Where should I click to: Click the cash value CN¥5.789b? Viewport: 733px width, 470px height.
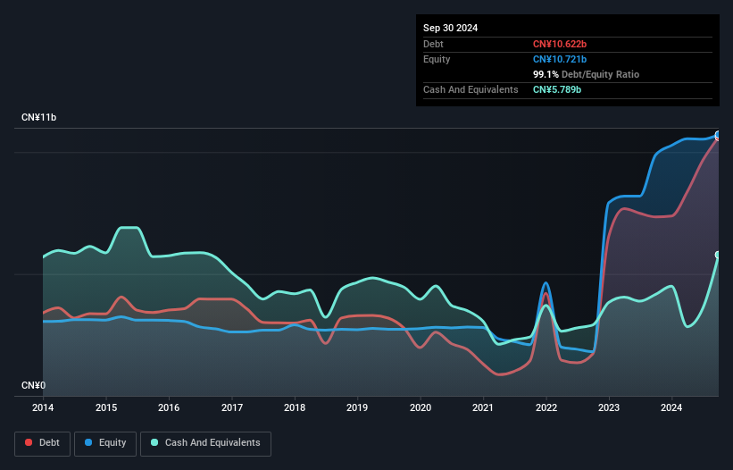point(557,89)
